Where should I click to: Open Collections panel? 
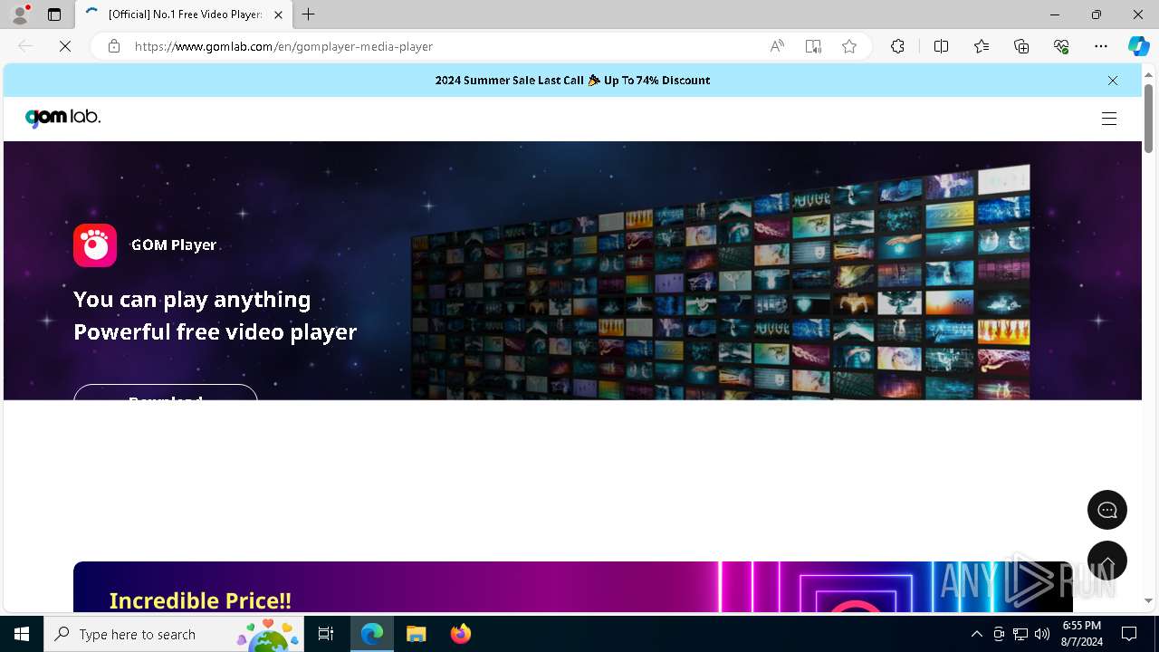click(1021, 46)
